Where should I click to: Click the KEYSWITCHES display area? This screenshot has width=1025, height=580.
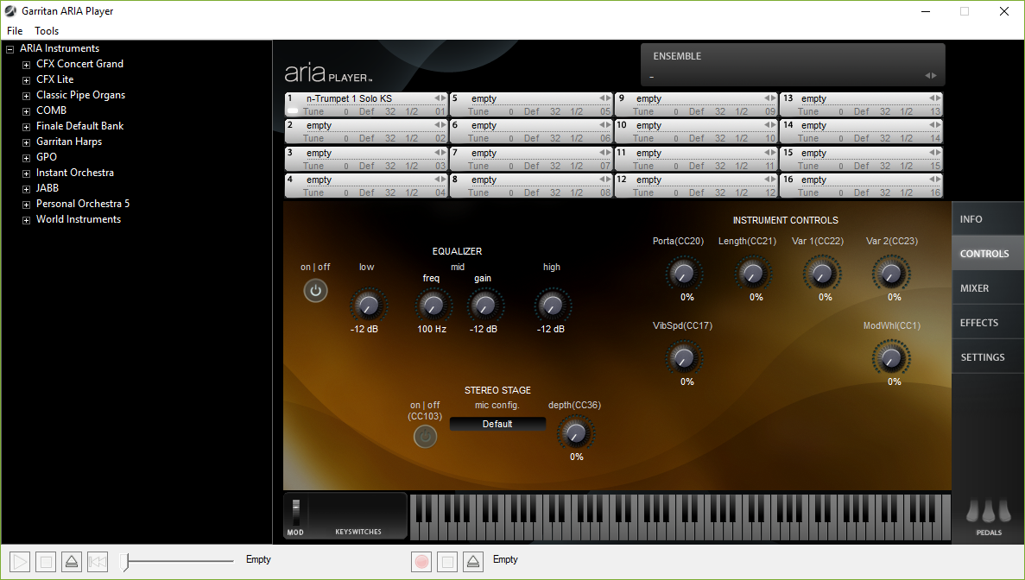358,515
